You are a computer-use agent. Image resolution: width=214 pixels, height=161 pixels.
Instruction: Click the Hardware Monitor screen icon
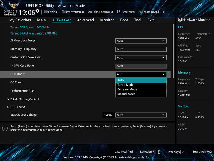[180, 20]
